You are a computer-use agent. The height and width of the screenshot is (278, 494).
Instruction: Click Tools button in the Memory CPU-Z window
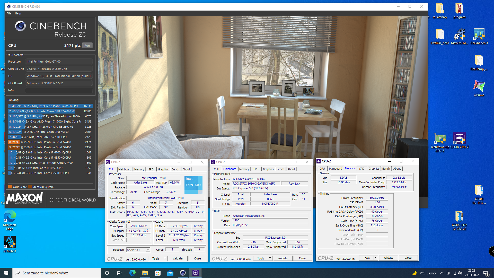366,258
